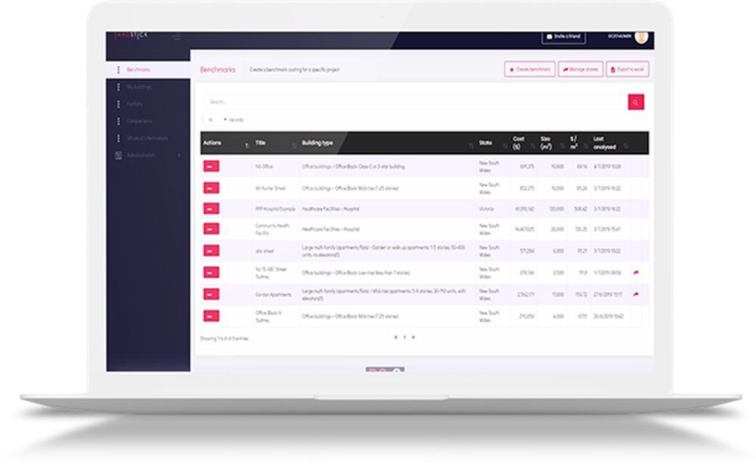Go to previous page arrow
Image resolution: width=756 pixels, height=470 pixels.
pyautogui.click(x=396, y=338)
